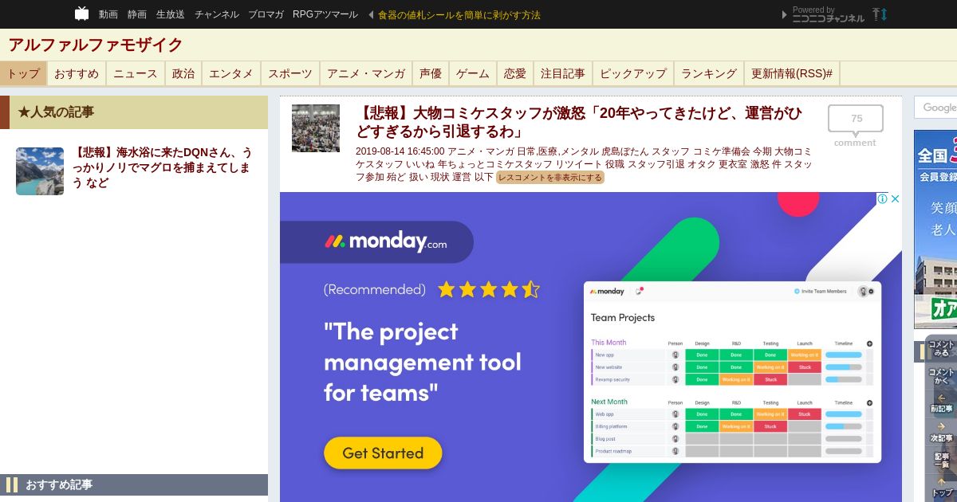This screenshot has height=502, width=957.
Task: Open the article list via 記事一覧
Action: click(x=941, y=461)
